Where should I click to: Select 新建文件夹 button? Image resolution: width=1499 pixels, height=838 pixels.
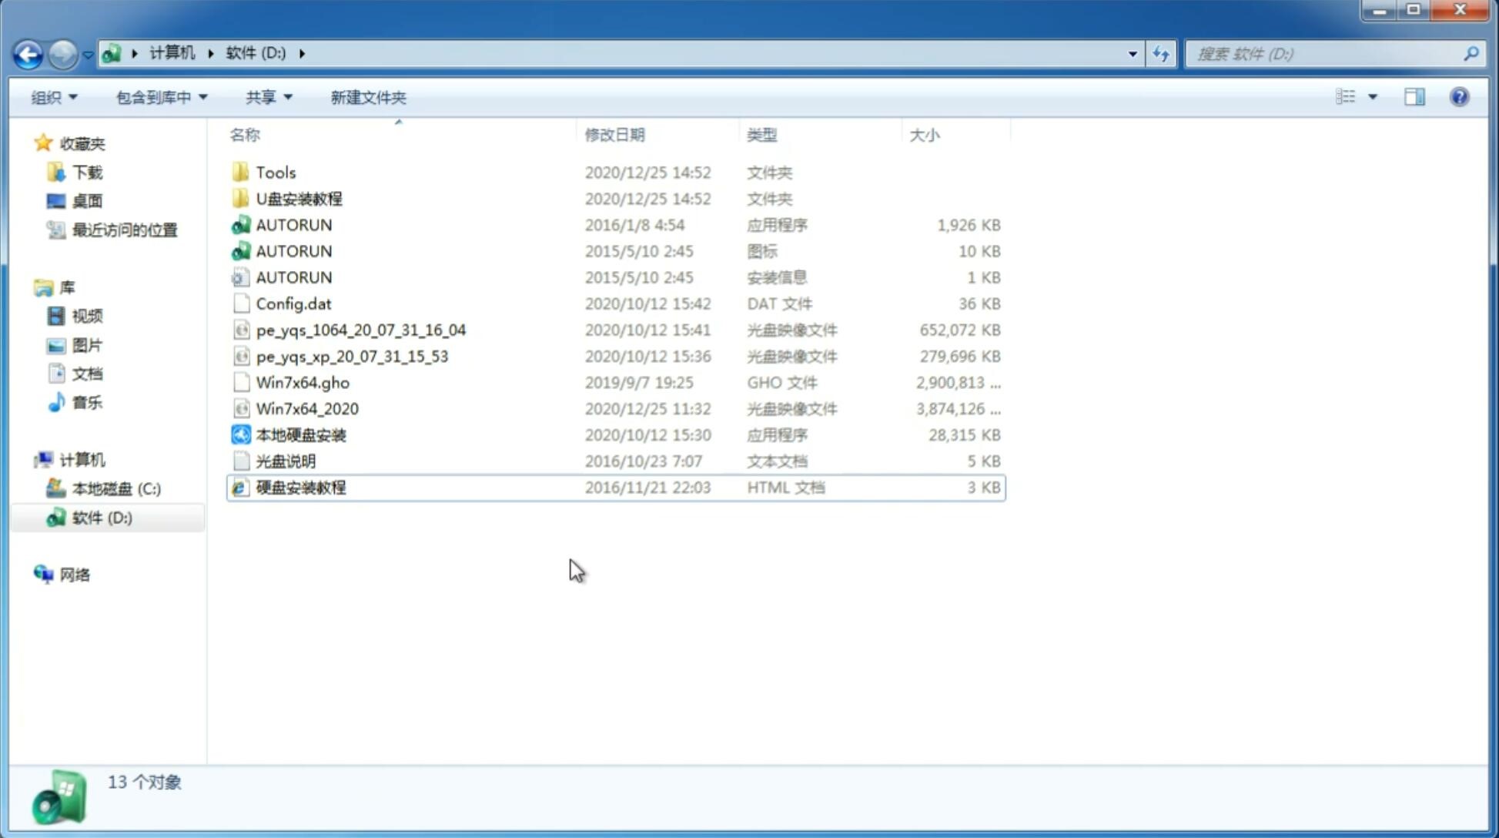[x=367, y=97]
